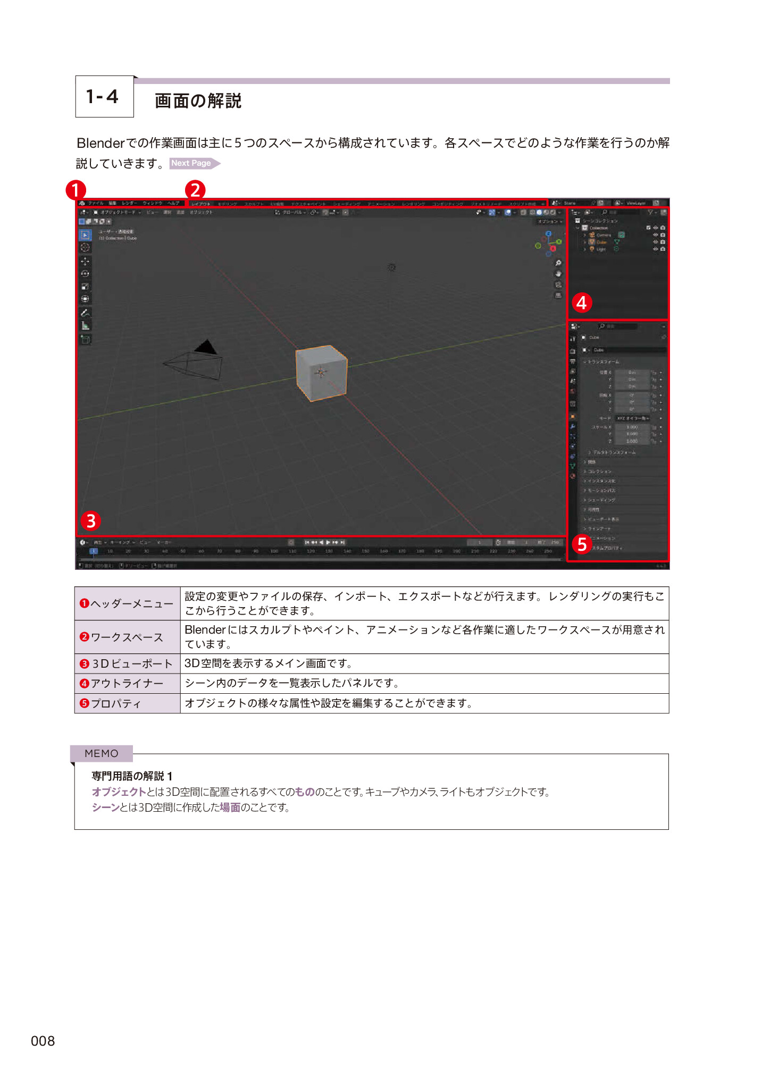
Task: Select the Rotate tool
Action: point(85,274)
